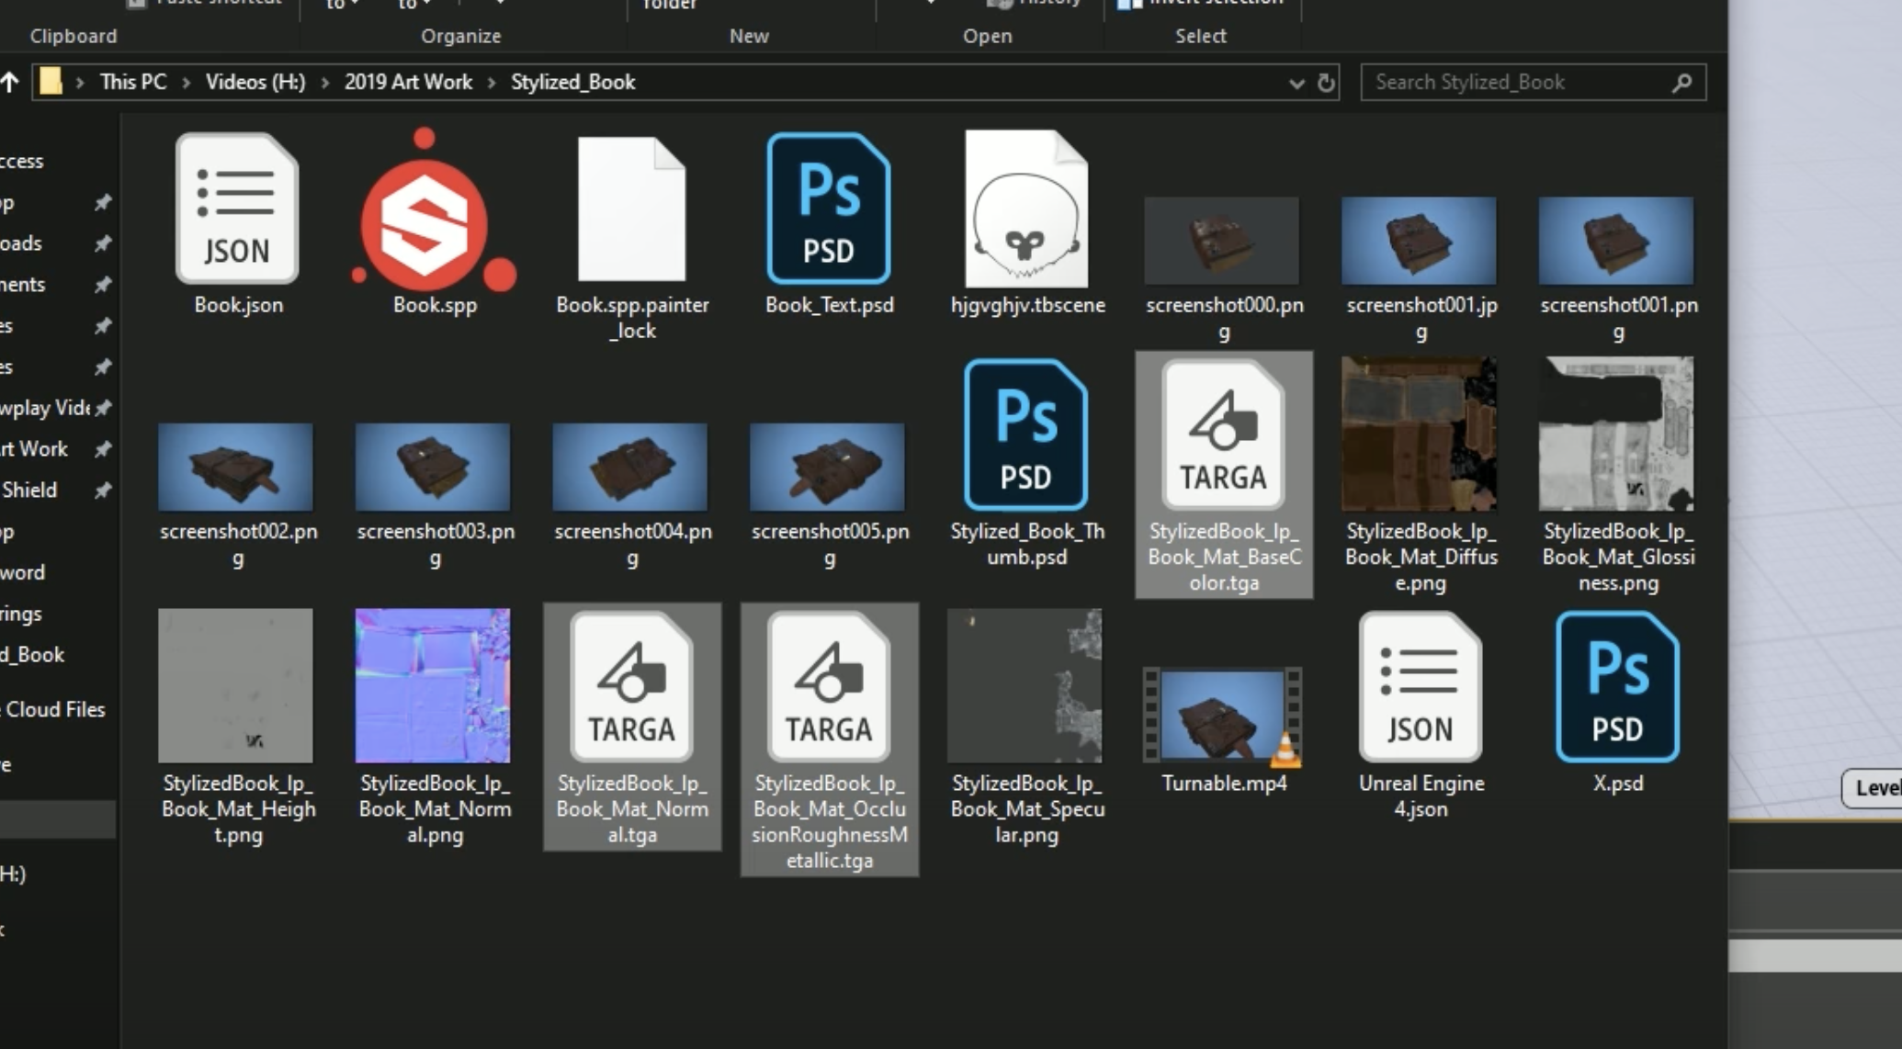
Task: Select the Normal.png normal map thumbnail
Action: coord(433,685)
